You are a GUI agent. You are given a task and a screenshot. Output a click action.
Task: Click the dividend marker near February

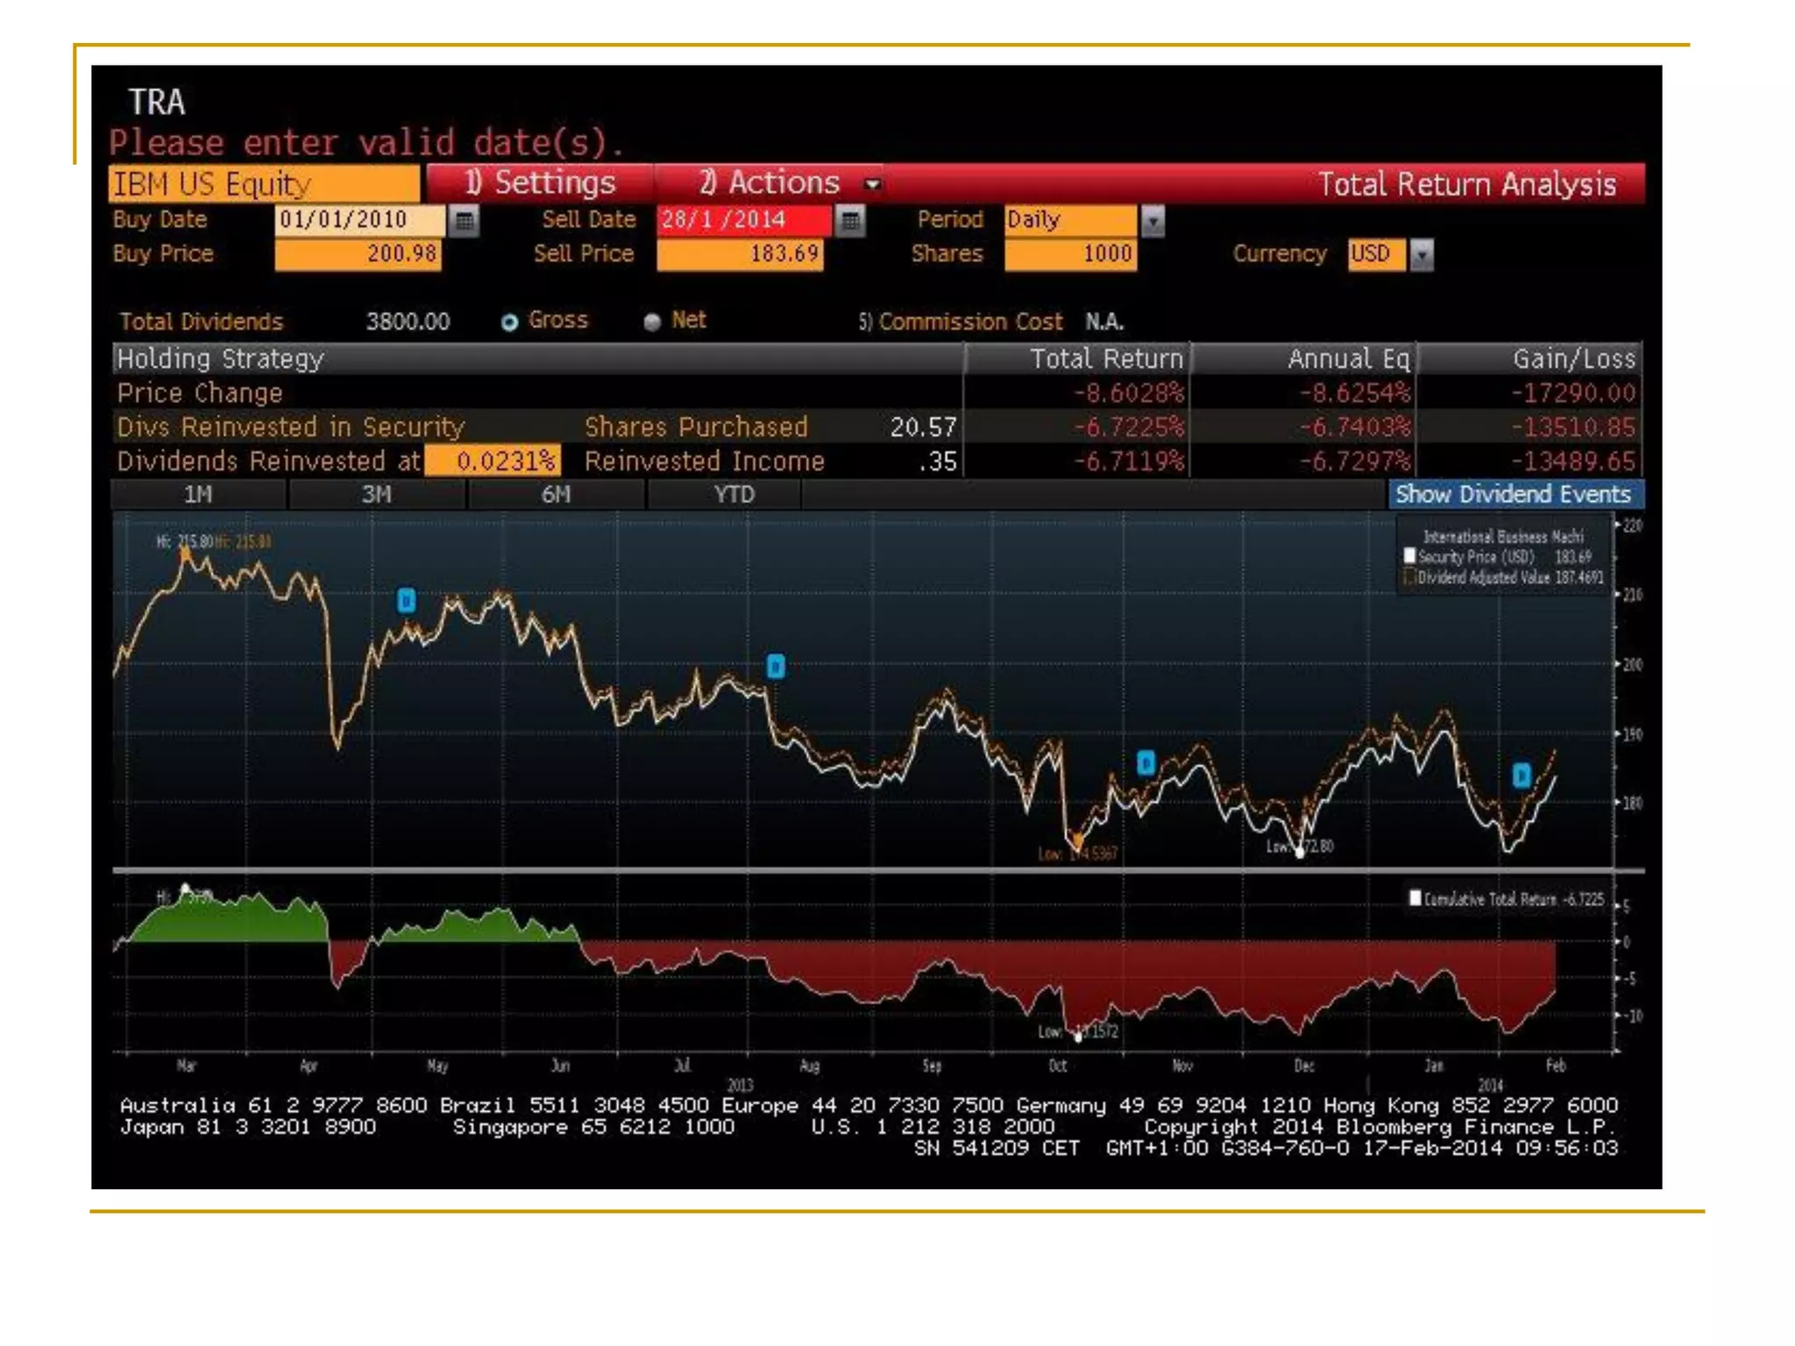(1522, 776)
